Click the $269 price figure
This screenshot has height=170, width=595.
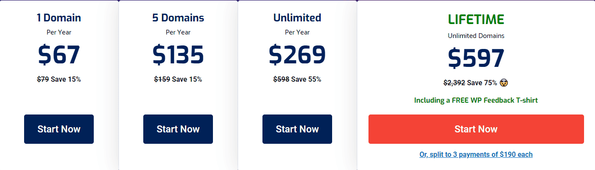(x=297, y=55)
